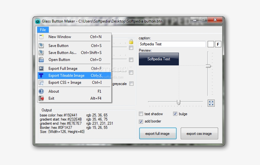Click the Open Button folder icon
This screenshot has height=165, width=260.
coord(41,60)
